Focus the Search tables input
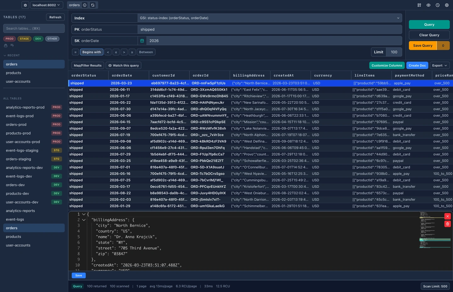This screenshot has height=292, width=453. (x=34, y=28)
